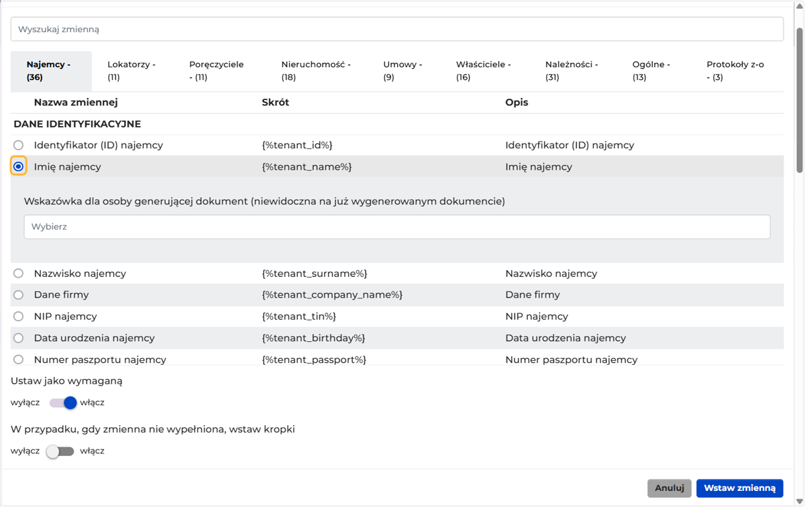Click the {%tenant_tin%} shortcut text
The image size is (805, 507).
[x=299, y=317]
